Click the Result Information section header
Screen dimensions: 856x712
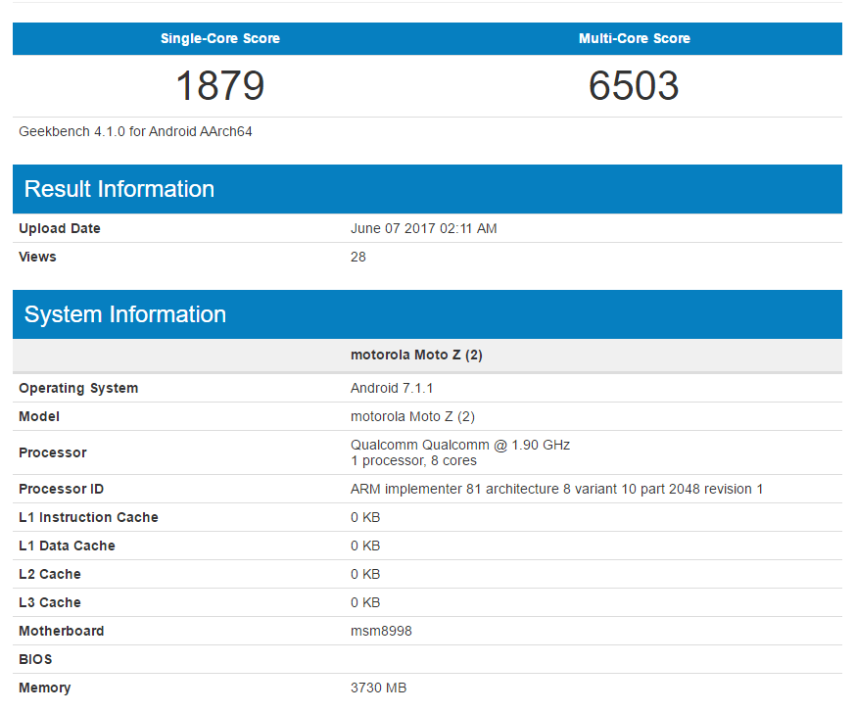[119, 189]
